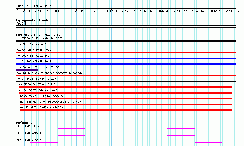Click the nsv5556846 (ByrskaBishop2022) variant label
This screenshot has height=146, width=244.
(40, 38)
